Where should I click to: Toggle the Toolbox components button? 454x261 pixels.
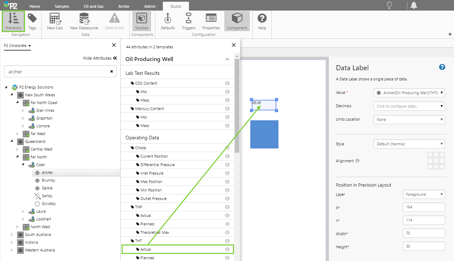pos(141,21)
